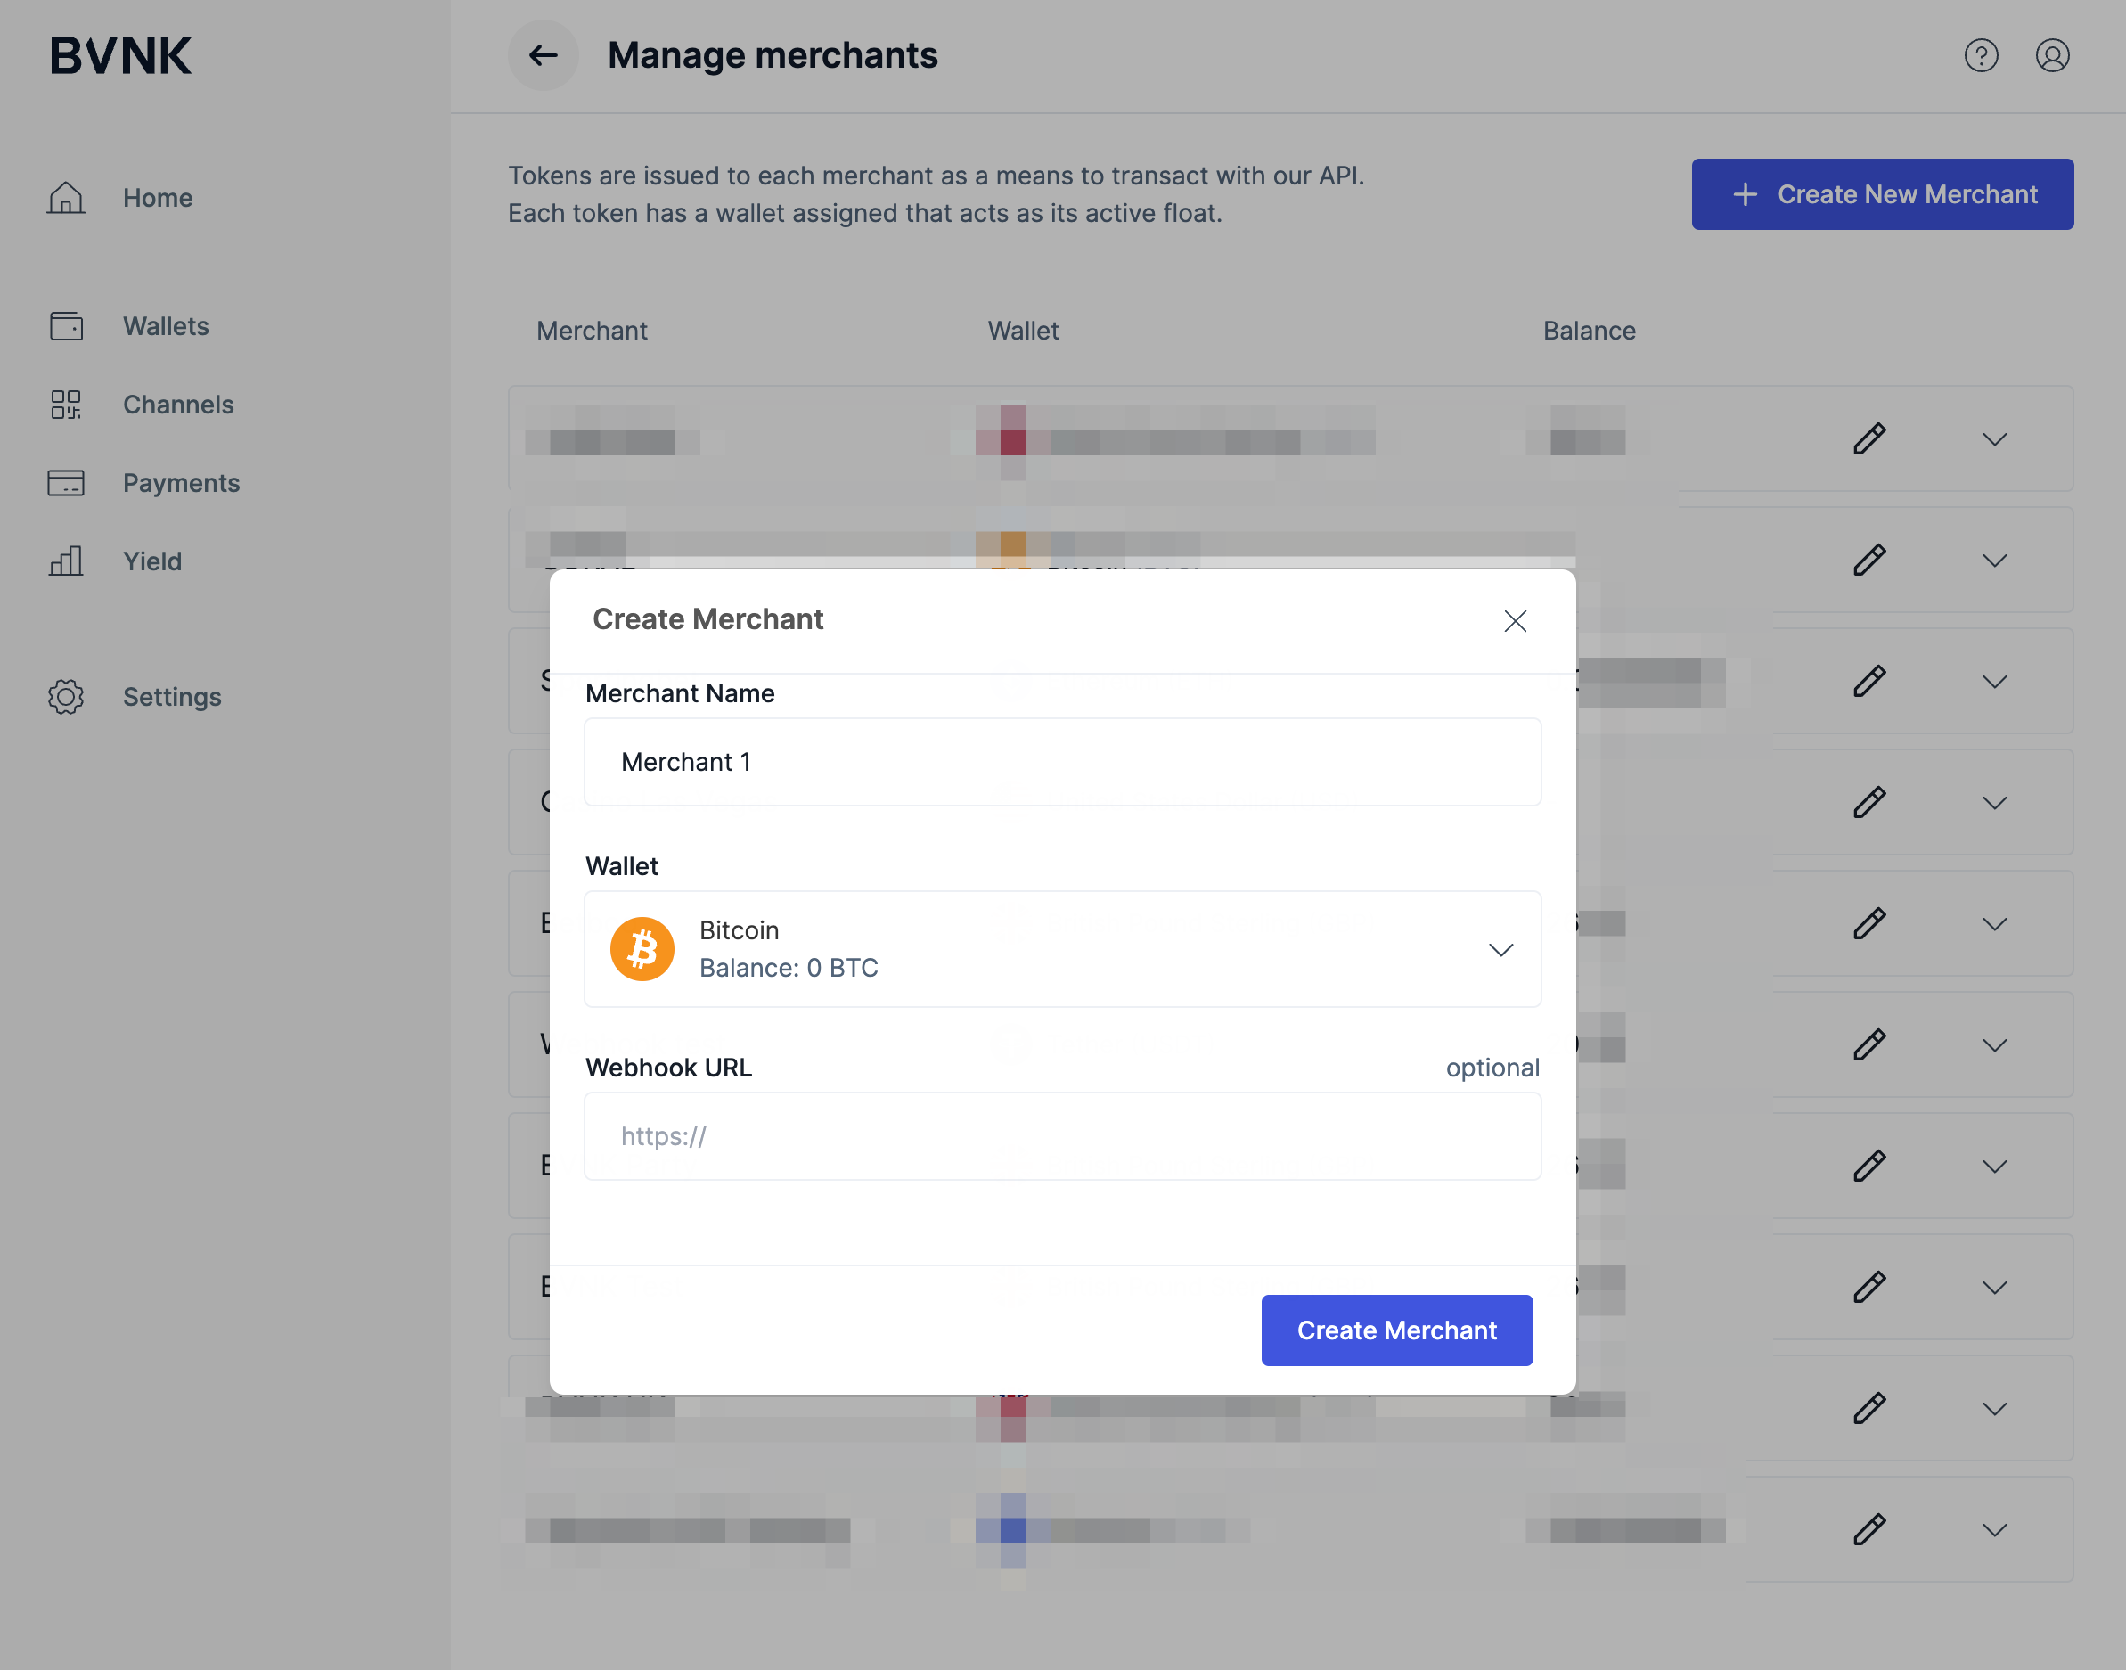Viewport: 2126px width, 1670px height.
Task: Expand the first merchant row chevron
Action: [1994, 439]
